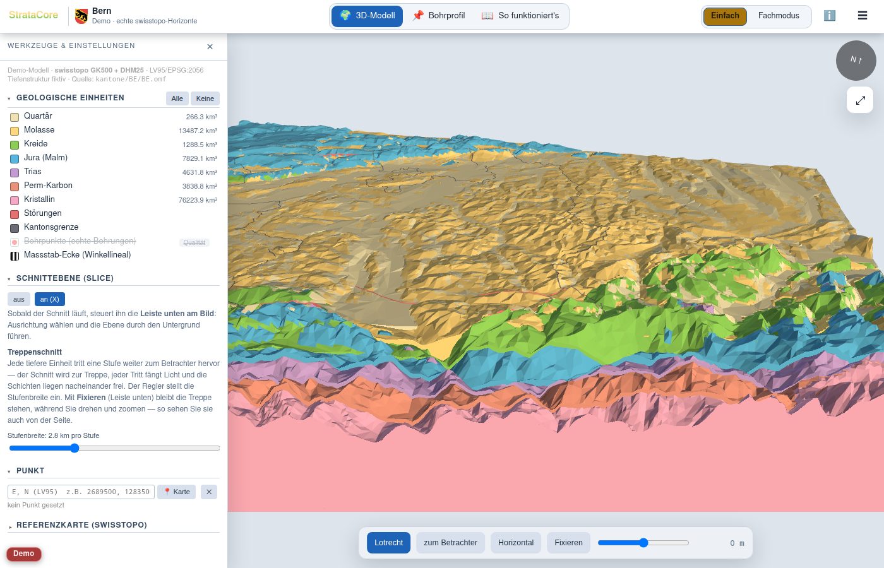884x568 pixels.
Task: Collapse the Schnittebene (Slice) section
Action: pyautogui.click(x=61, y=278)
